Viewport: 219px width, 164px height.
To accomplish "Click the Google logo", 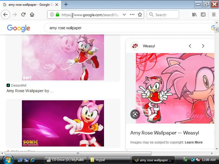I will pyautogui.click(x=19, y=28).
